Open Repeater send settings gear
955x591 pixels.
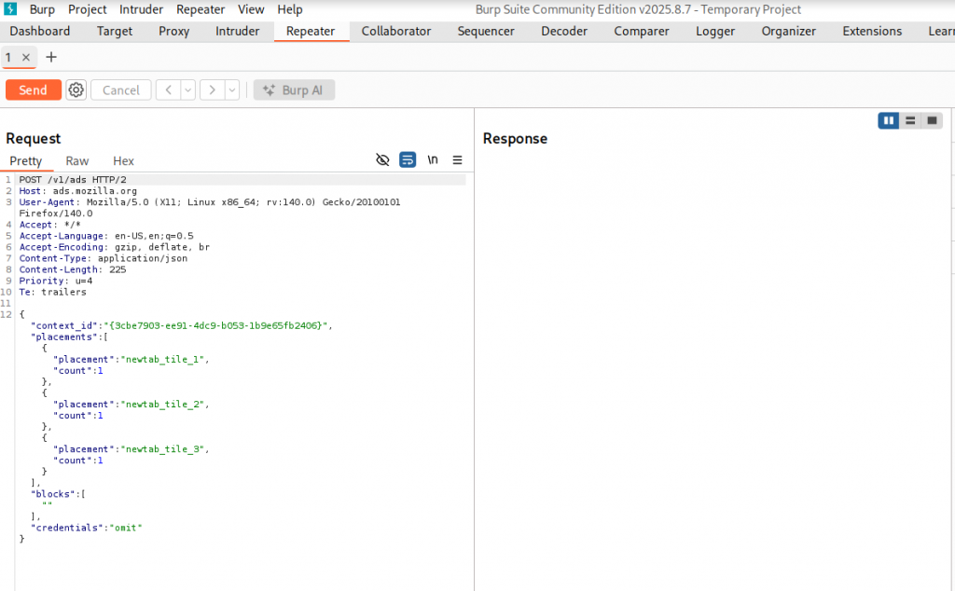point(76,90)
